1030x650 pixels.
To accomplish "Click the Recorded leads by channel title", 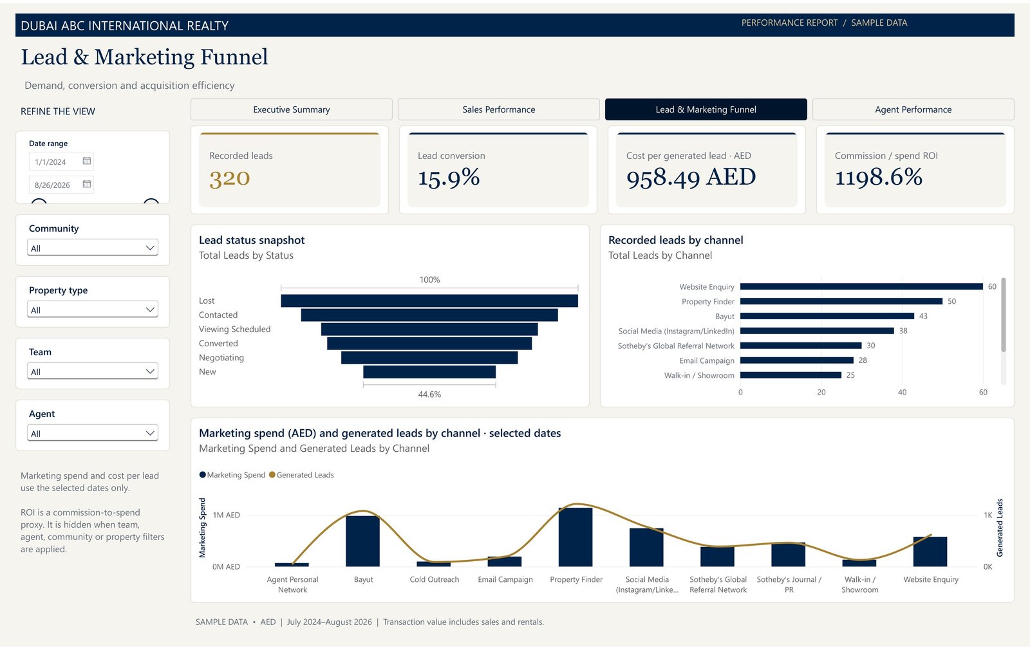I will point(676,240).
